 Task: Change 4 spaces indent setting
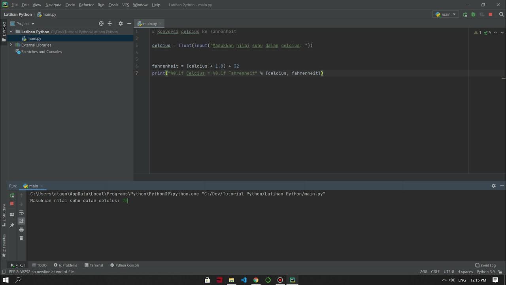pos(465,272)
